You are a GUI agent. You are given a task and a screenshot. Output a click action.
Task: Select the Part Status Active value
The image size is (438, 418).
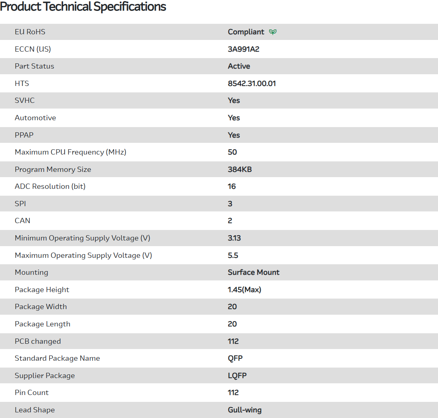coord(239,66)
